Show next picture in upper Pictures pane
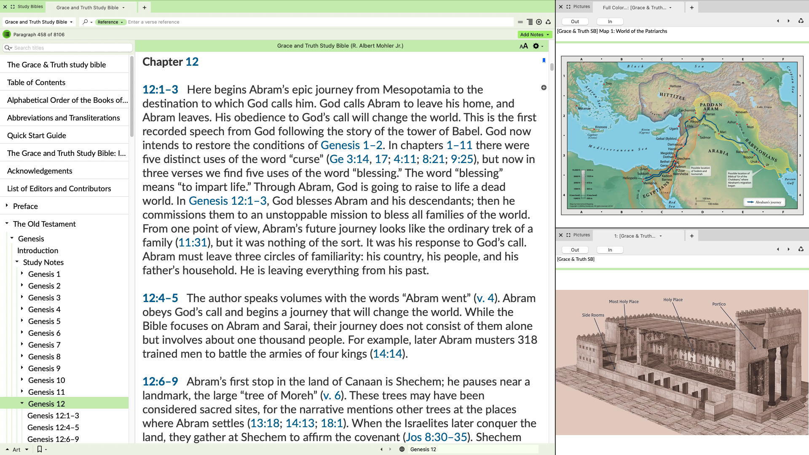This screenshot has height=455, width=809. (789, 21)
